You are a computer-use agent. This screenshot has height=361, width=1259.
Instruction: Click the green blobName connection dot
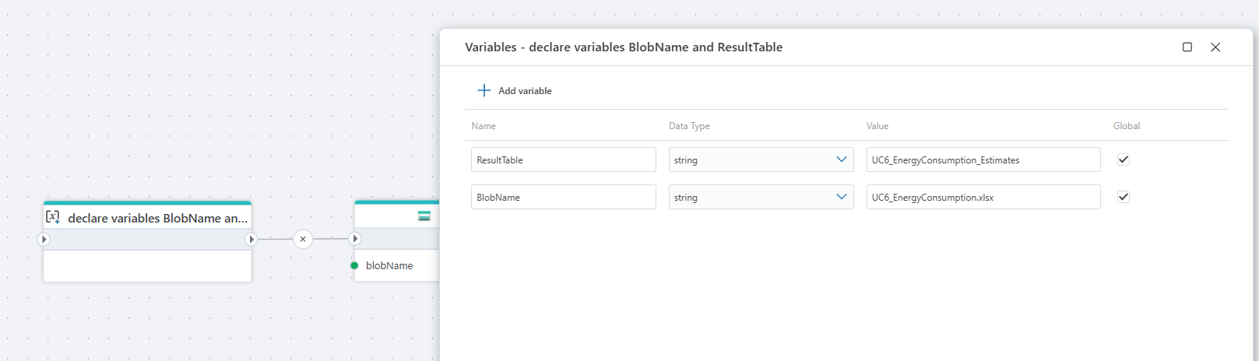(354, 265)
